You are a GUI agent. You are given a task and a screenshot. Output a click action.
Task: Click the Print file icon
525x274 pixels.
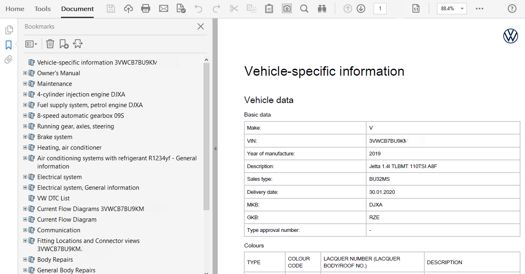tap(145, 9)
